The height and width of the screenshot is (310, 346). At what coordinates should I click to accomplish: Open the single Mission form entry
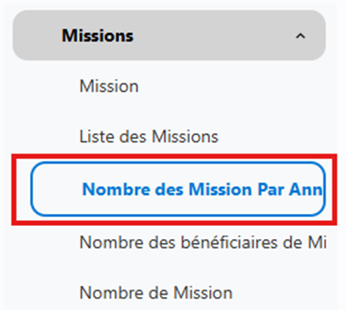109,86
